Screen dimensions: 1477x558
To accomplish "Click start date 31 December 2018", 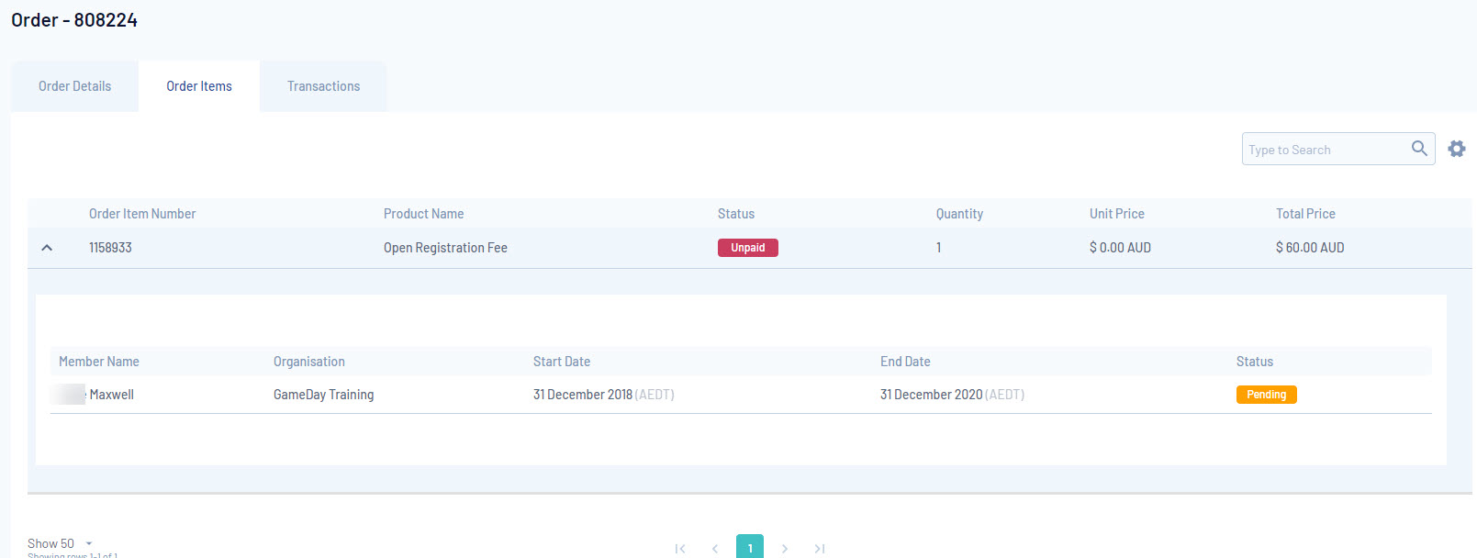I will point(583,395).
